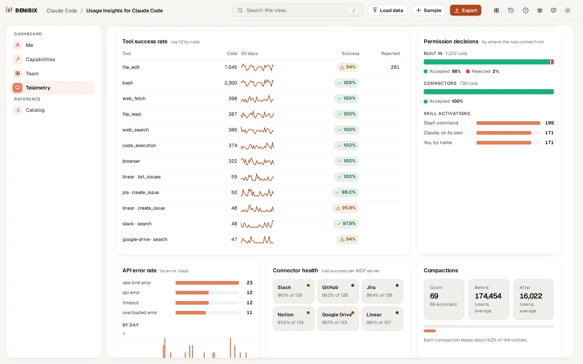Click the Connectors accepted progress bar
The width and height of the screenshot is (583, 364).
pos(489,92)
